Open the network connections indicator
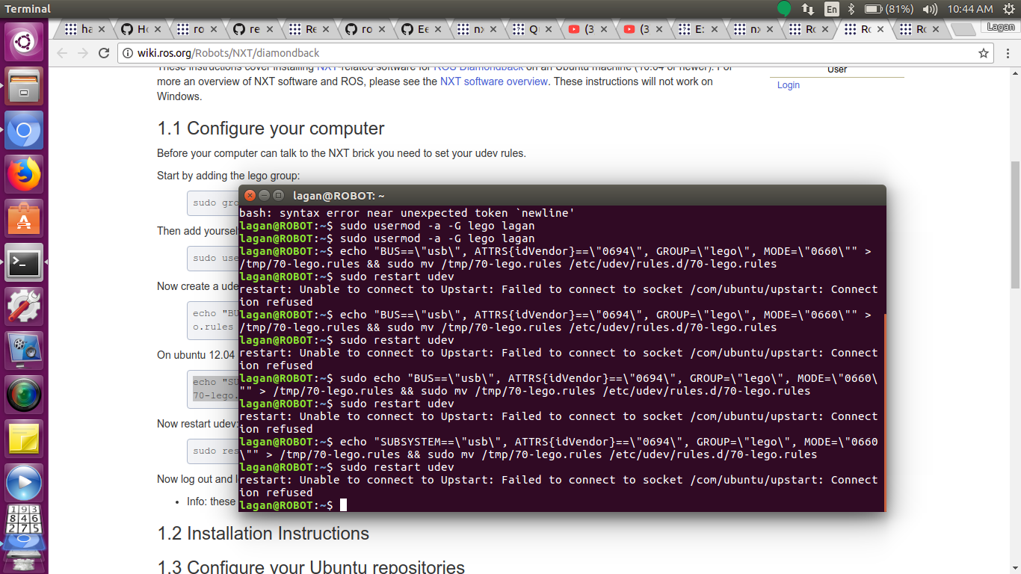 tap(808, 9)
